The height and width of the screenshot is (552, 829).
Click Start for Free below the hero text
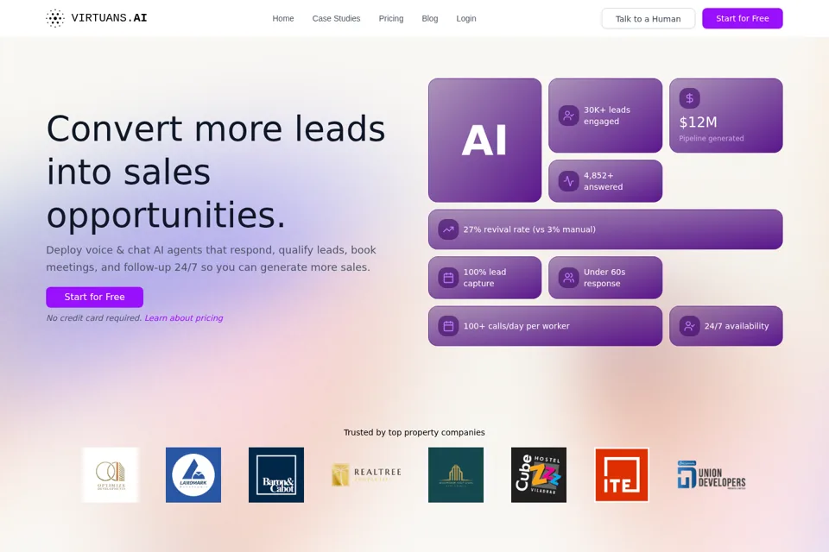pos(95,297)
